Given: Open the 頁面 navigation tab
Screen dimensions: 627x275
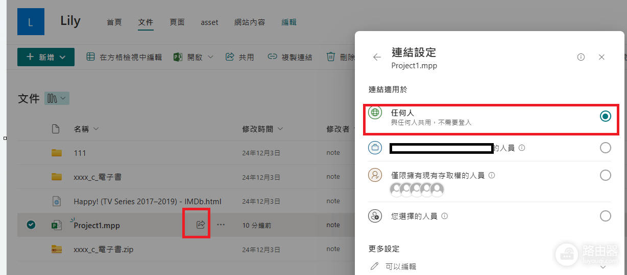Looking at the screenshot, I should tap(177, 22).
